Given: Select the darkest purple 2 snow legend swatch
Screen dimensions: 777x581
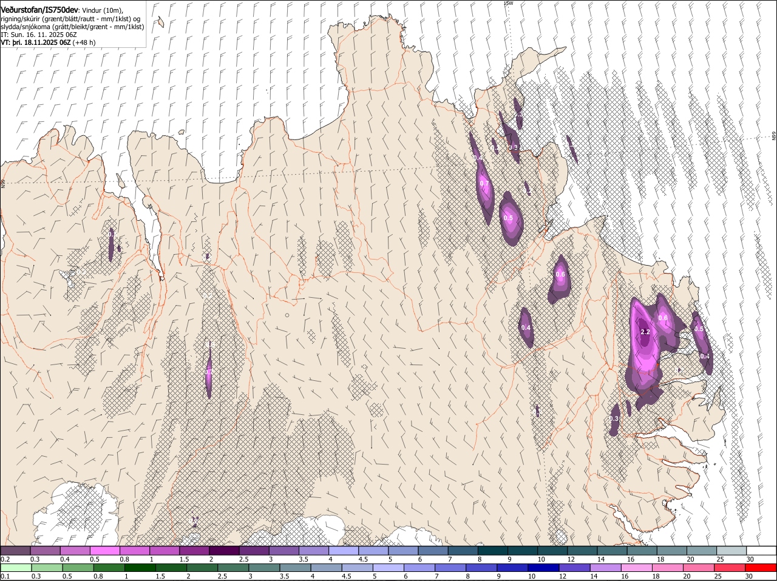Looking at the screenshot, I should point(224,551).
